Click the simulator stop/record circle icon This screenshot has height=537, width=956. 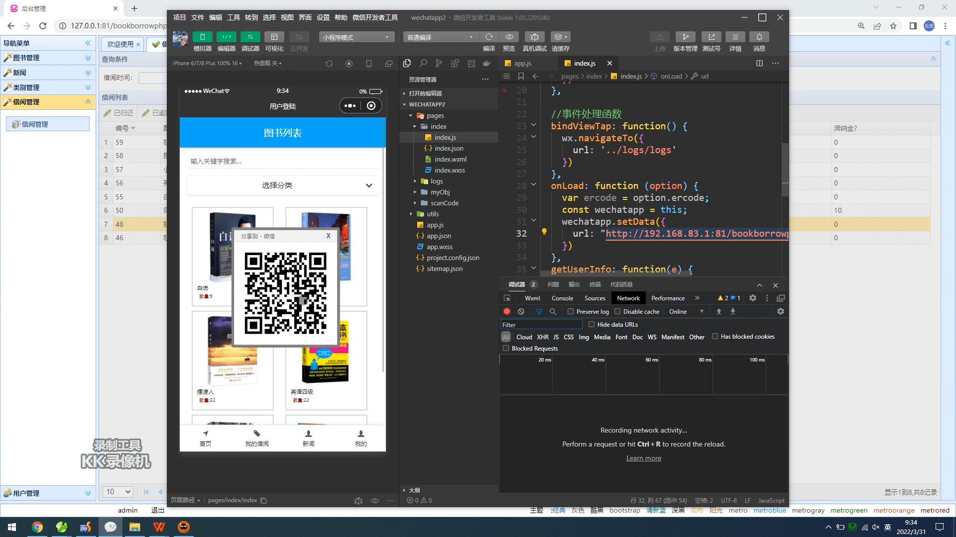click(349, 64)
